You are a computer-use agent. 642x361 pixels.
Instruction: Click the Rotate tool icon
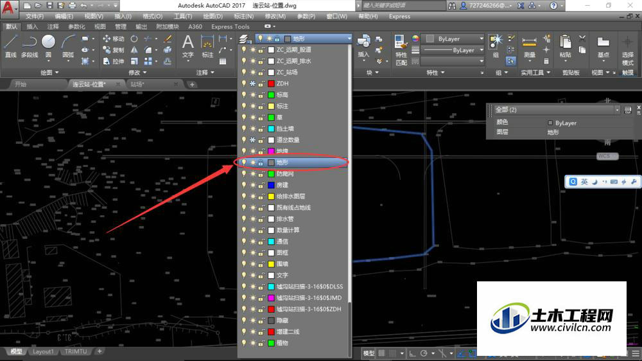point(134,39)
